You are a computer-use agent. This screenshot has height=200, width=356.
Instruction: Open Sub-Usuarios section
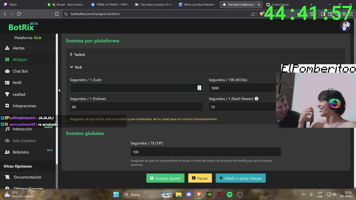[x=24, y=141]
